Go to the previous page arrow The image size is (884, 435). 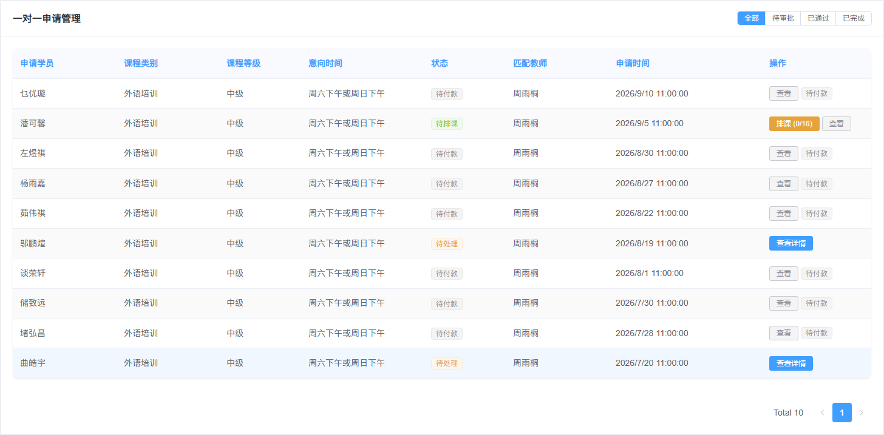[822, 413]
